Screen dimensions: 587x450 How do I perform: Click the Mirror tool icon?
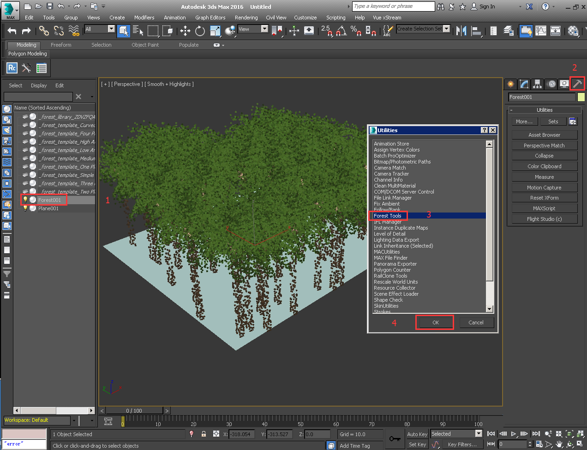(461, 31)
